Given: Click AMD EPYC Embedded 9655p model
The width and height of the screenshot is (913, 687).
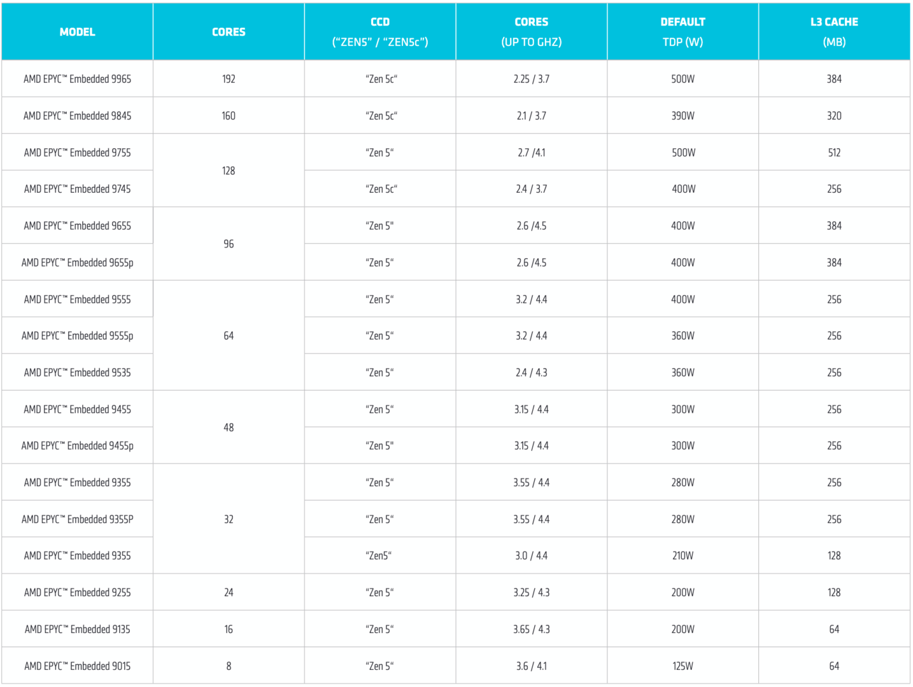Looking at the screenshot, I should [77, 263].
